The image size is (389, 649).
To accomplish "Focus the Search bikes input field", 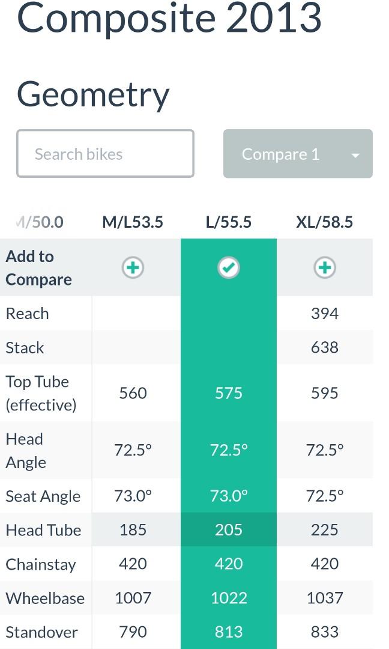I will tap(106, 154).
